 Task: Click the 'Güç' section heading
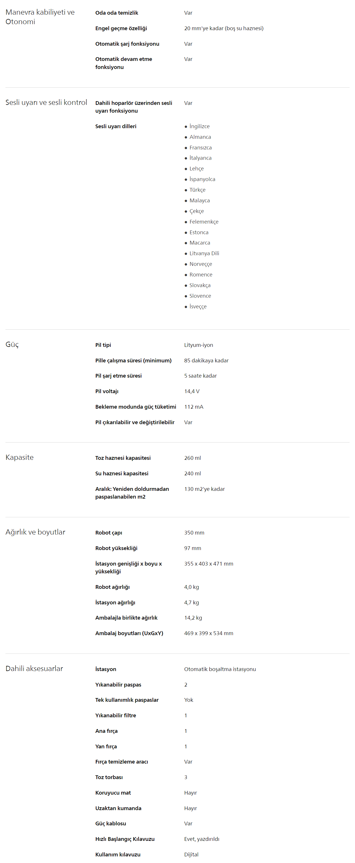(12, 345)
